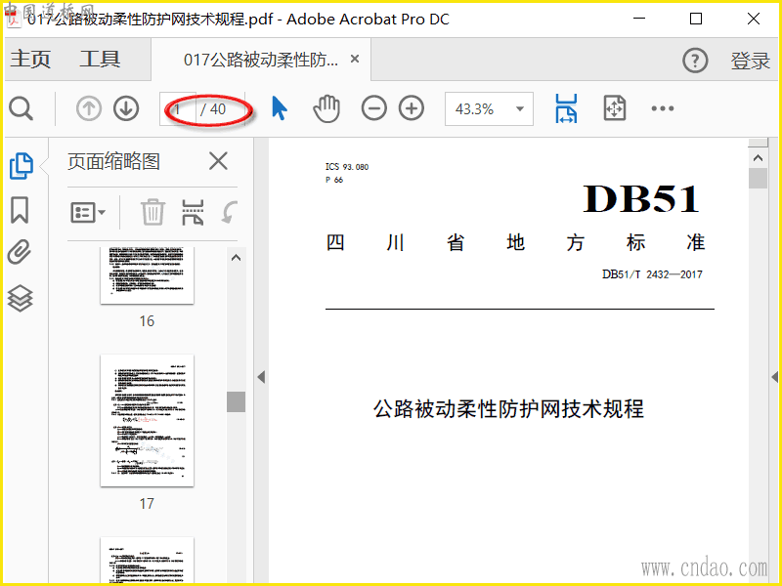The height and width of the screenshot is (586, 782).
Task: Click document scrollbar up arrow
Action: coord(758,158)
